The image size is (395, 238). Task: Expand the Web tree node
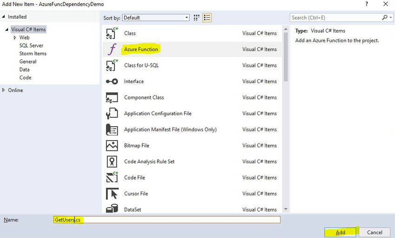(15, 38)
